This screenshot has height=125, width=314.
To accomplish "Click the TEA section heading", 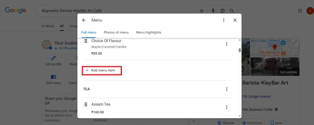I will [x=86, y=89].
